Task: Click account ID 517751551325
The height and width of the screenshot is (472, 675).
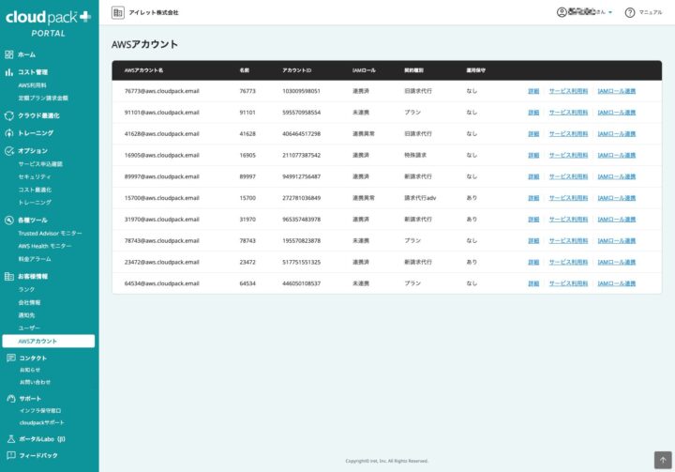Action: click(x=301, y=262)
